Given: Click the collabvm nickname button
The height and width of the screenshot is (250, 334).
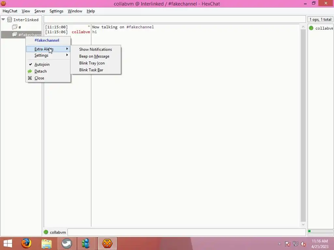Looking at the screenshot, I should [x=58, y=232].
